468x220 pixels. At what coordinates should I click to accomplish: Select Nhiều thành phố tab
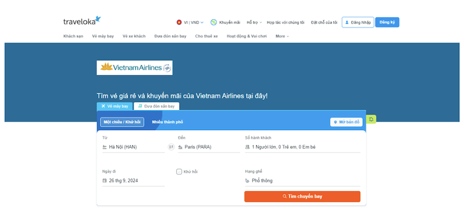[x=167, y=122]
